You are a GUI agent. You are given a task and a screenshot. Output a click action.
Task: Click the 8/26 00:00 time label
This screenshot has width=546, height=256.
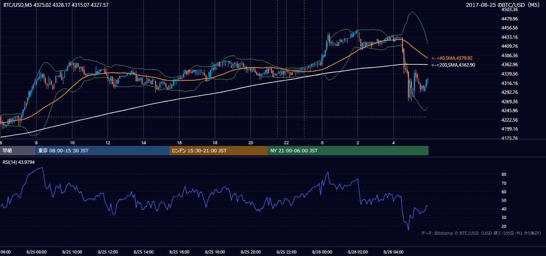point(322,252)
